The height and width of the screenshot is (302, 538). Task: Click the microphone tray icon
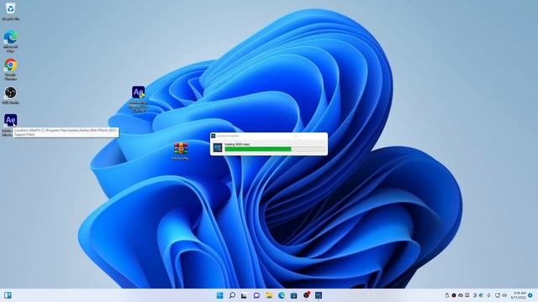click(488, 295)
